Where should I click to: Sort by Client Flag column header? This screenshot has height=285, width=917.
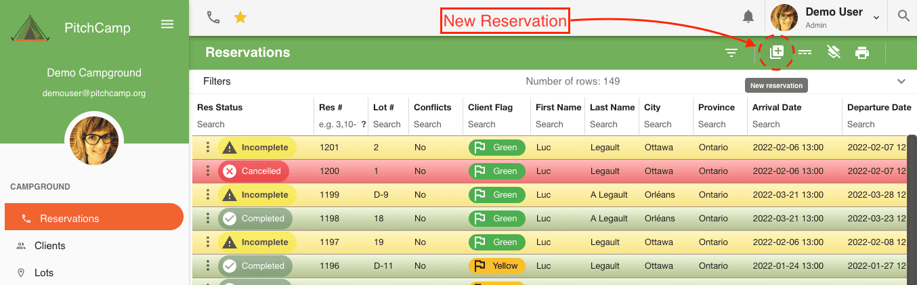pyautogui.click(x=490, y=107)
